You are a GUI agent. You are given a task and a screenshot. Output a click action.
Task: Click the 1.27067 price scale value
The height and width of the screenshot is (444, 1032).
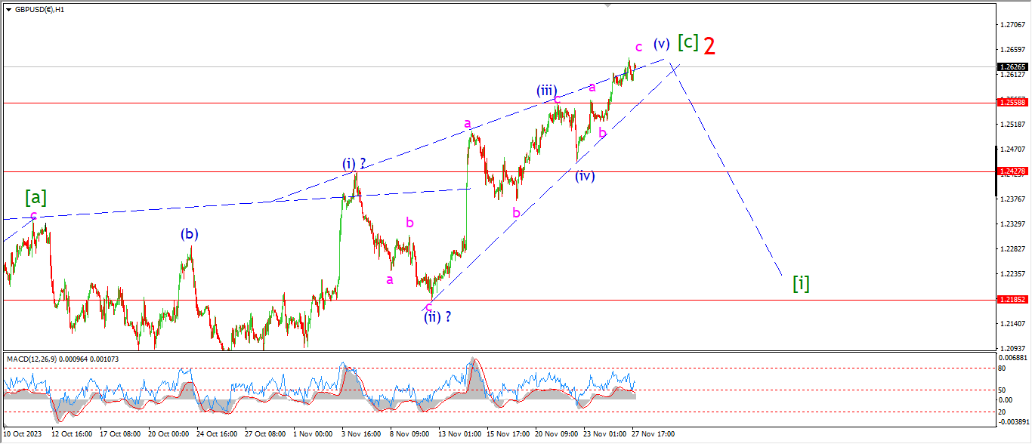(x=1012, y=25)
